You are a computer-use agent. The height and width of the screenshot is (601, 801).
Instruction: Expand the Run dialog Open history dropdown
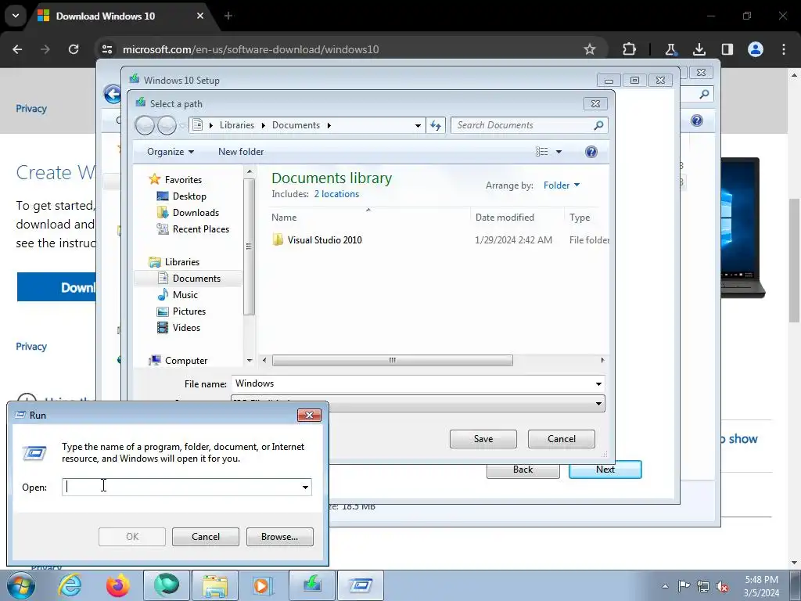pos(305,487)
